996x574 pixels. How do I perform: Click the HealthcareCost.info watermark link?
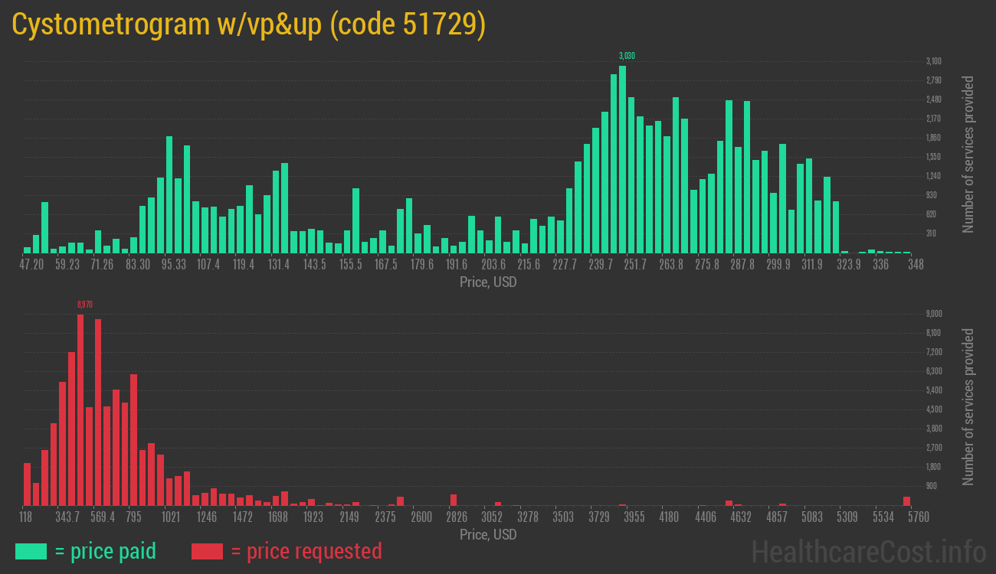click(x=868, y=551)
